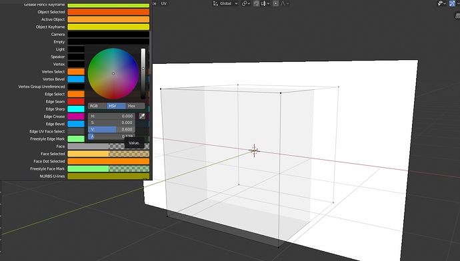Click the 'Edge Crease' label text
This screenshot has height=261, width=460.
point(54,117)
